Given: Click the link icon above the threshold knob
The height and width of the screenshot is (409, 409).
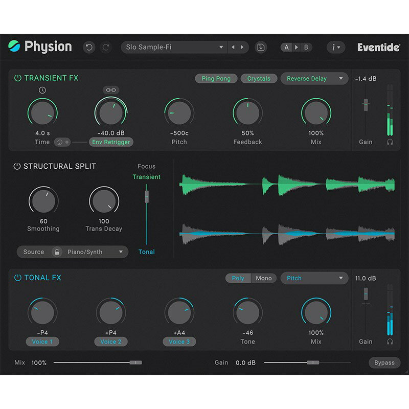Looking at the screenshot, I should point(110,90).
